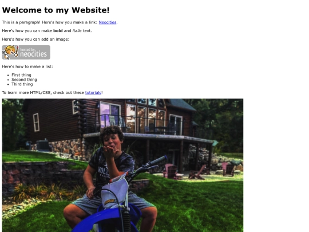Click the bold word in the paragraph
The height and width of the screenshot is (232, 309).
pos(58,31)
